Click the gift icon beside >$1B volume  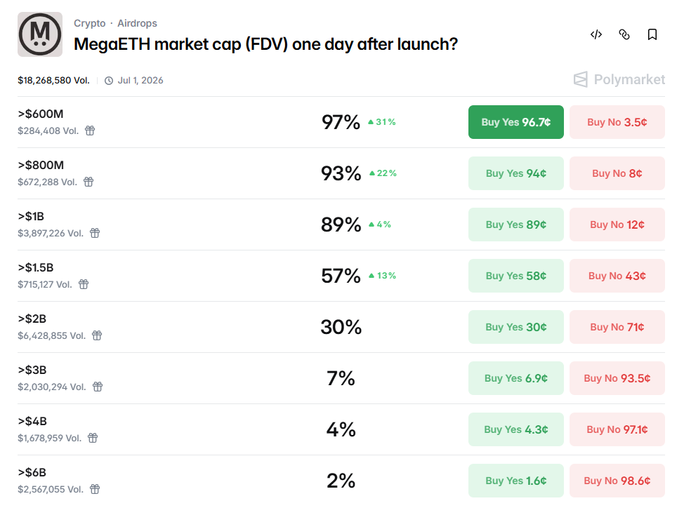click(95, 233)
